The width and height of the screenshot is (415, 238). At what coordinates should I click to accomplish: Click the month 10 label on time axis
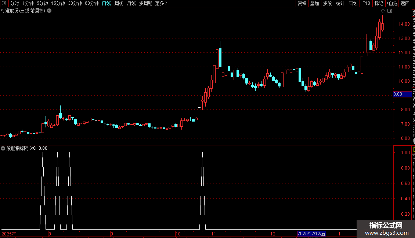click(x=178, y=234)
